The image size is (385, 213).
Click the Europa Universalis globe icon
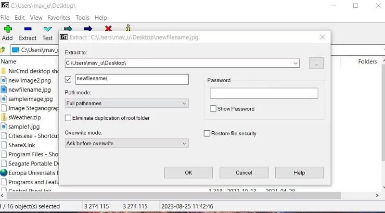pos(4,173)
